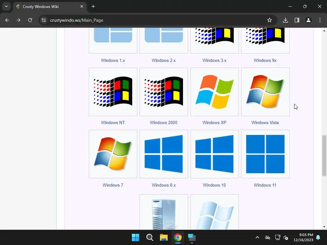Viewport: 327px width, 245px height.
Task: Show hidden system tray icons
Action: (257, 237)
